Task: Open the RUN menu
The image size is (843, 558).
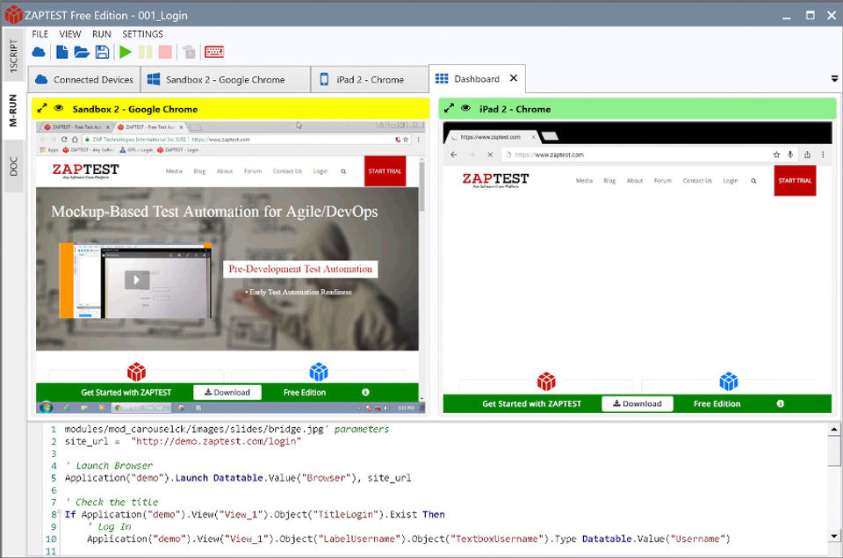Action: tap(102, 34)
